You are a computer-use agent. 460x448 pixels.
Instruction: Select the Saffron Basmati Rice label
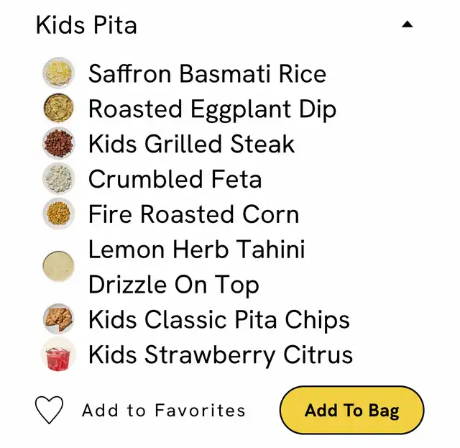pos(207,73)
